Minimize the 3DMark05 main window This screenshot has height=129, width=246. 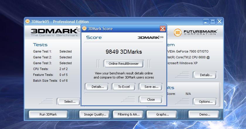pos(206,21)
